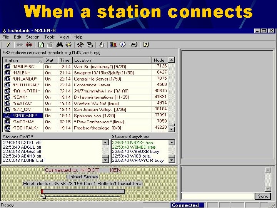
Task: Open the Help menu
Action: (78, 37)
